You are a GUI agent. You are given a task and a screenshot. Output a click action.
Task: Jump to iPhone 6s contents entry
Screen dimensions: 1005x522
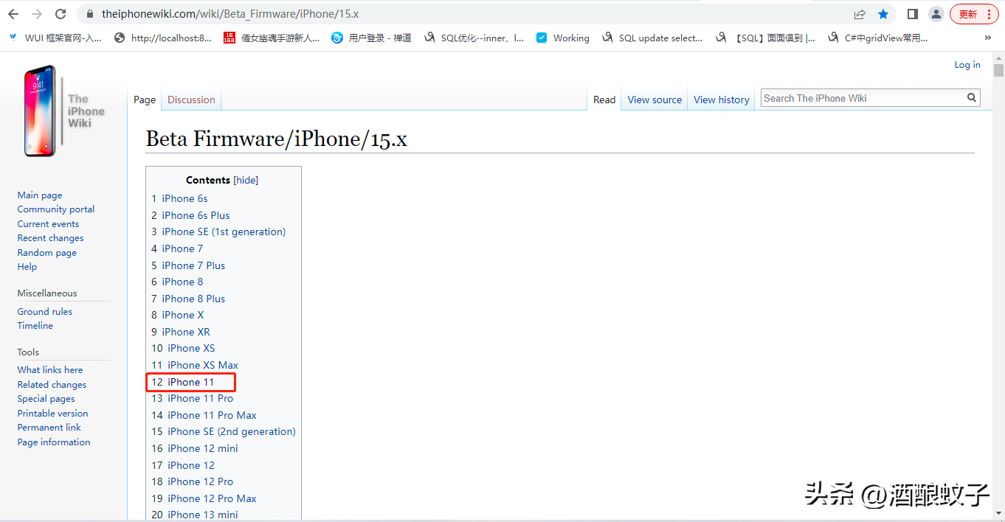pyautogui.click(x=179, y=198)
